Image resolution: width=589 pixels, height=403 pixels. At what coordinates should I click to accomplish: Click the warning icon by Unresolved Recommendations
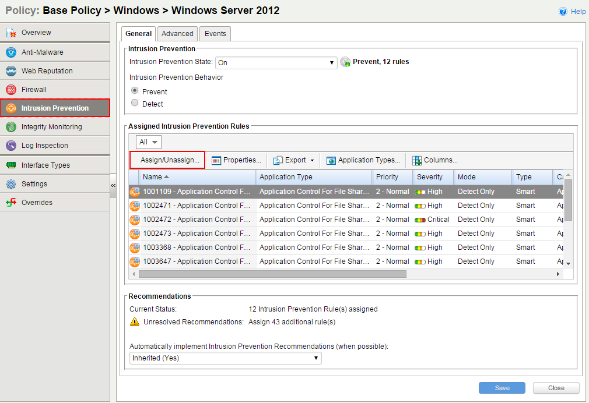[135, 322]
